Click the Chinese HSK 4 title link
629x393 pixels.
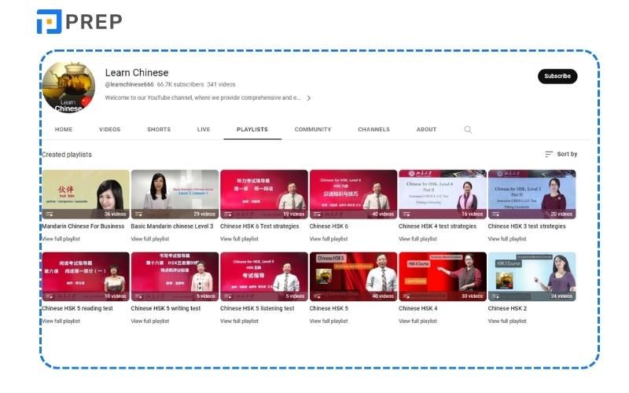[x=418, y=308]
